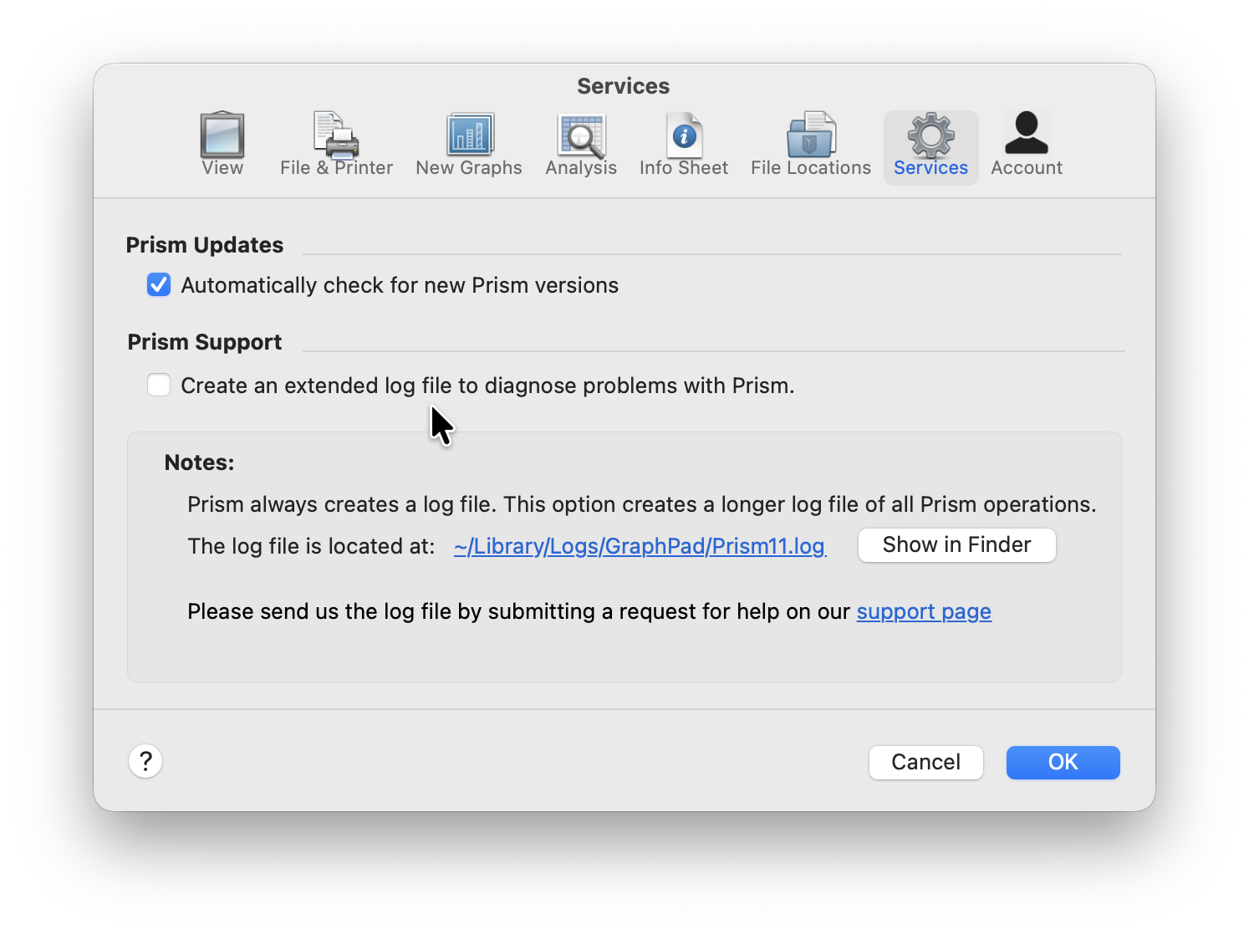Screen dimensions: 1249x935
Task: Open the File & Printer preferences
Action: (x=336, y=145)
